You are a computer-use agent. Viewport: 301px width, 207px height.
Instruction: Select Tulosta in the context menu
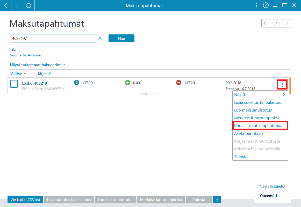coord(260,157)
